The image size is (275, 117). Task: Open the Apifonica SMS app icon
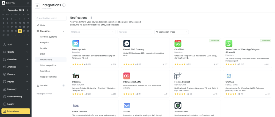point(178,106)
